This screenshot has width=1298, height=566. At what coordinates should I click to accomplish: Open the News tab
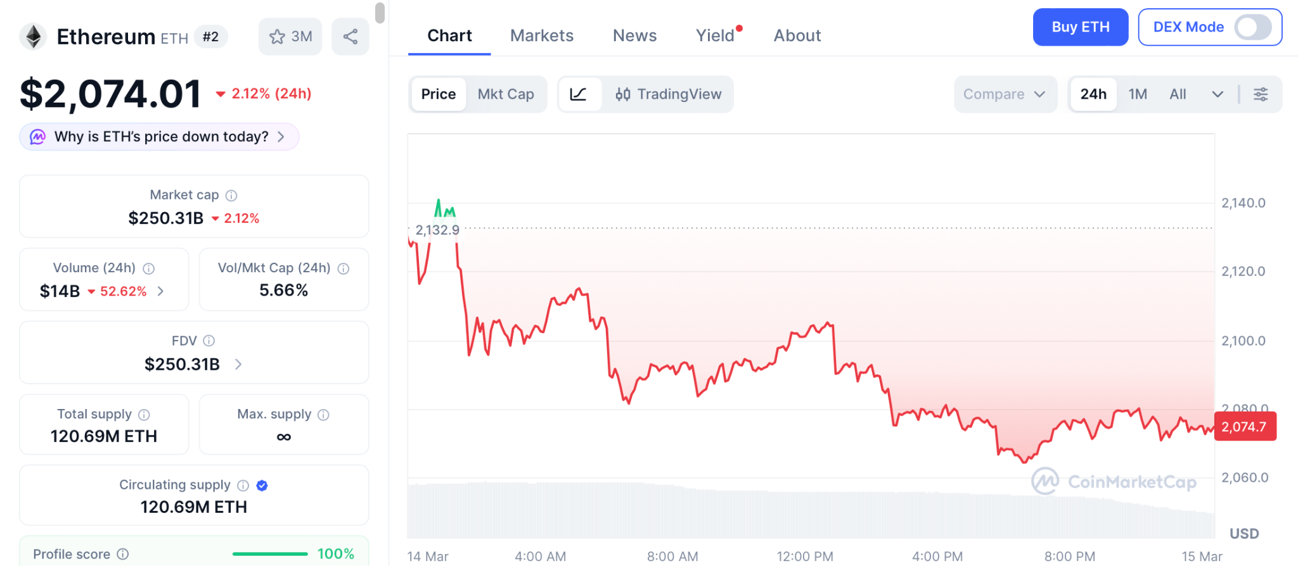coord(634,35)
